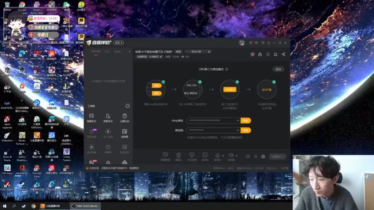Open the League of Legends desktop shortcut
Screen dimensions: 374x210
[66, 188]
